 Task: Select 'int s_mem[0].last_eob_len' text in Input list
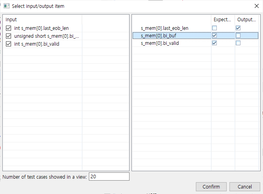pos(41,28)
